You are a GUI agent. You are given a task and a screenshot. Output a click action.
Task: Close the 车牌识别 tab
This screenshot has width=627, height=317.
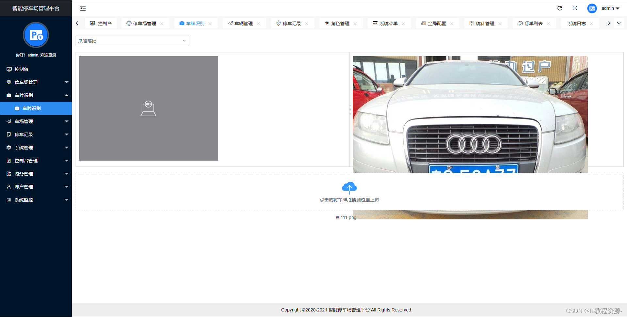(x=210, y=24)
